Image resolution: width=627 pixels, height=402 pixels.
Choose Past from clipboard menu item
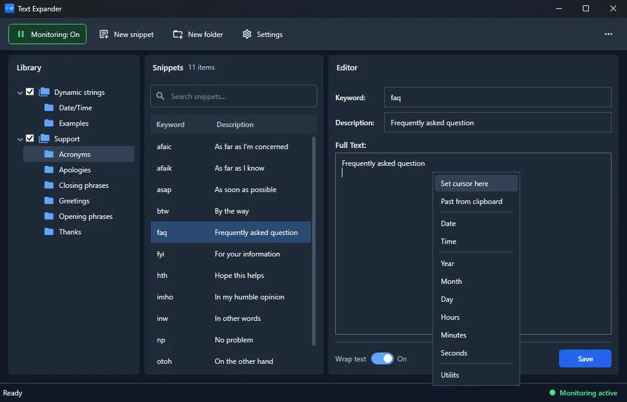pyautogui.click(x=476, y=202)
